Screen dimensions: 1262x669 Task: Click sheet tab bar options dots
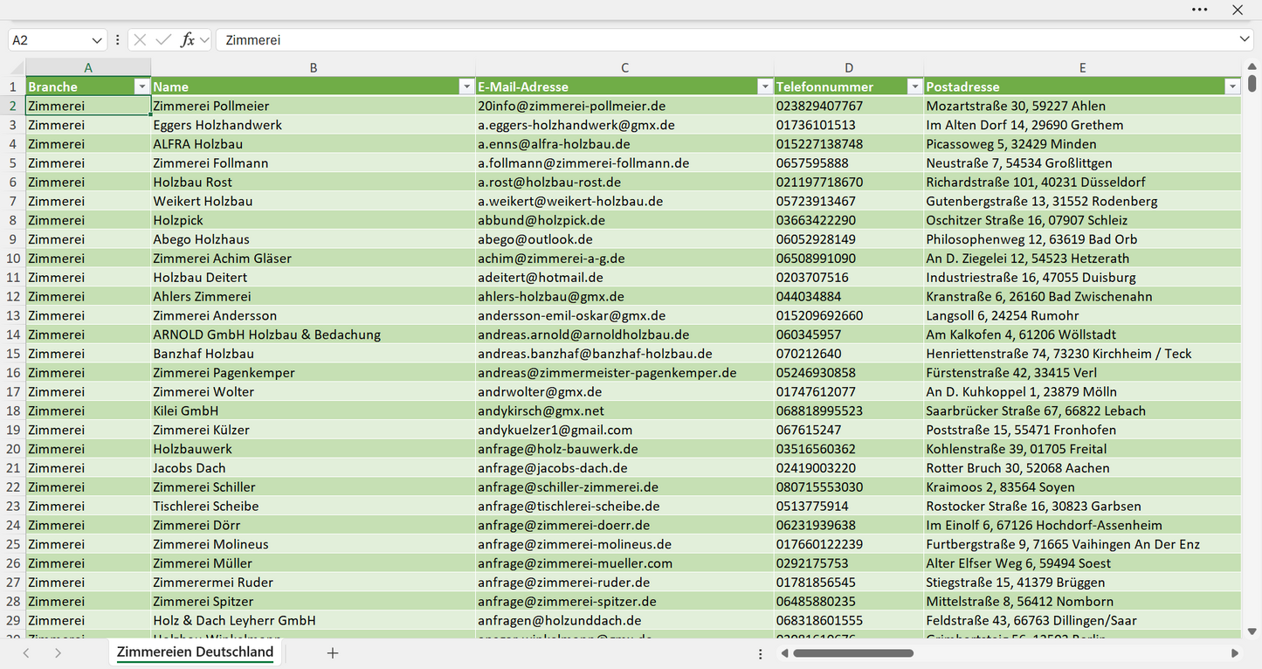tap(761, 653)
